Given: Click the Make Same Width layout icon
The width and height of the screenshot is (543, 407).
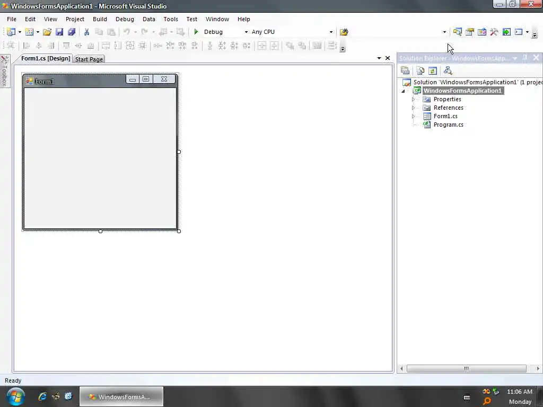Looking at the screenshot, I should 106,46.
